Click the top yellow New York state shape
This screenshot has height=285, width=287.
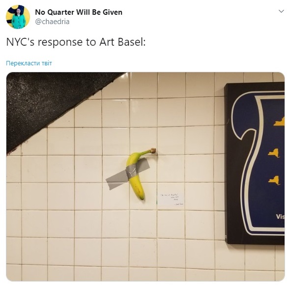coord(279,122)
